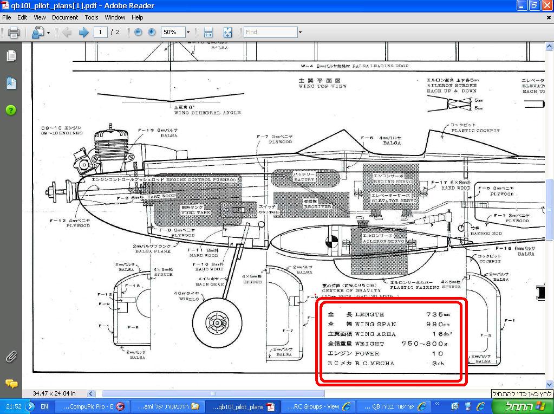Viewport: 554px width, 414px height.
Task: Switch to the ami pictures folder taskbar button
Action: coord(166,406)
